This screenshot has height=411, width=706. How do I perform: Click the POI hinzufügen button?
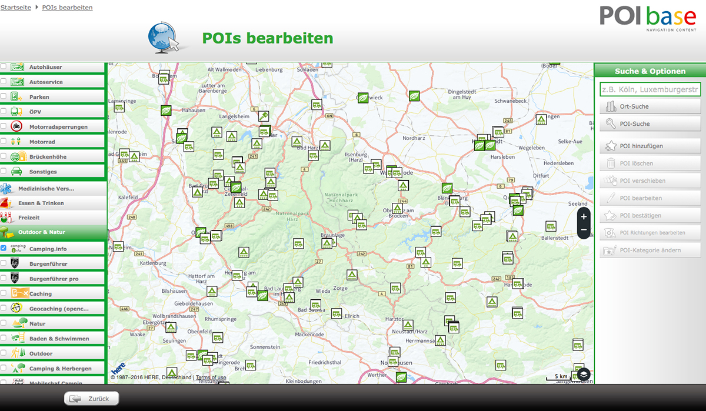[x=650, y=146]
